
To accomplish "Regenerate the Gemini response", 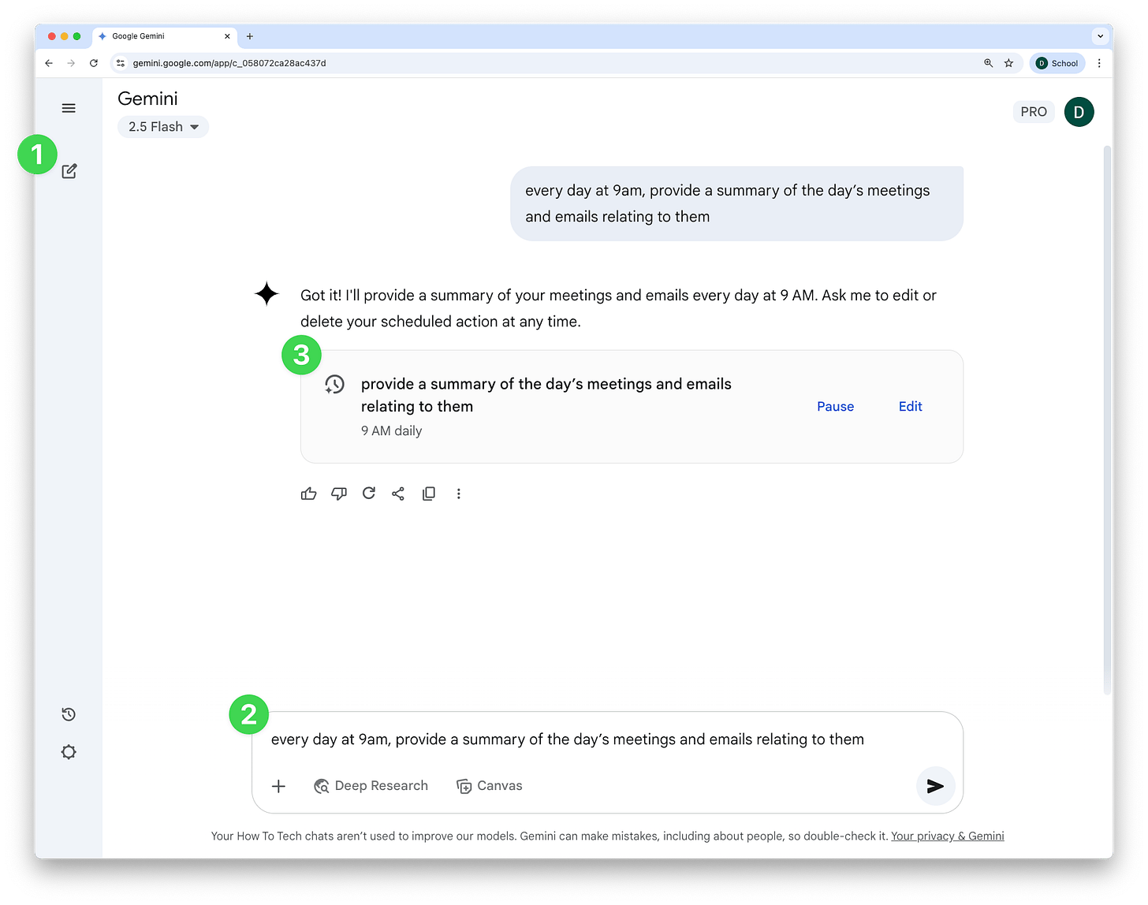I will click(368, 493).
